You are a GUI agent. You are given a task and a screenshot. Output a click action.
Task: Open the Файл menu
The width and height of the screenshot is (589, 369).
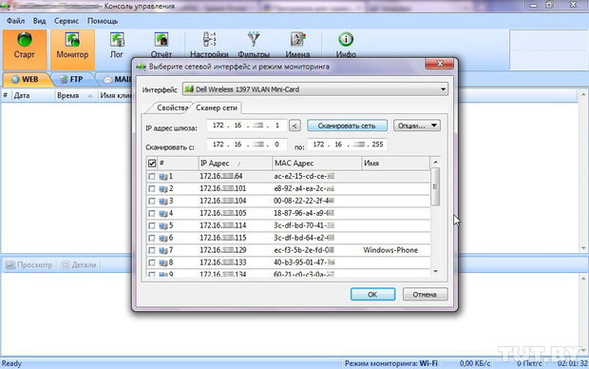[x=15, y=21]
